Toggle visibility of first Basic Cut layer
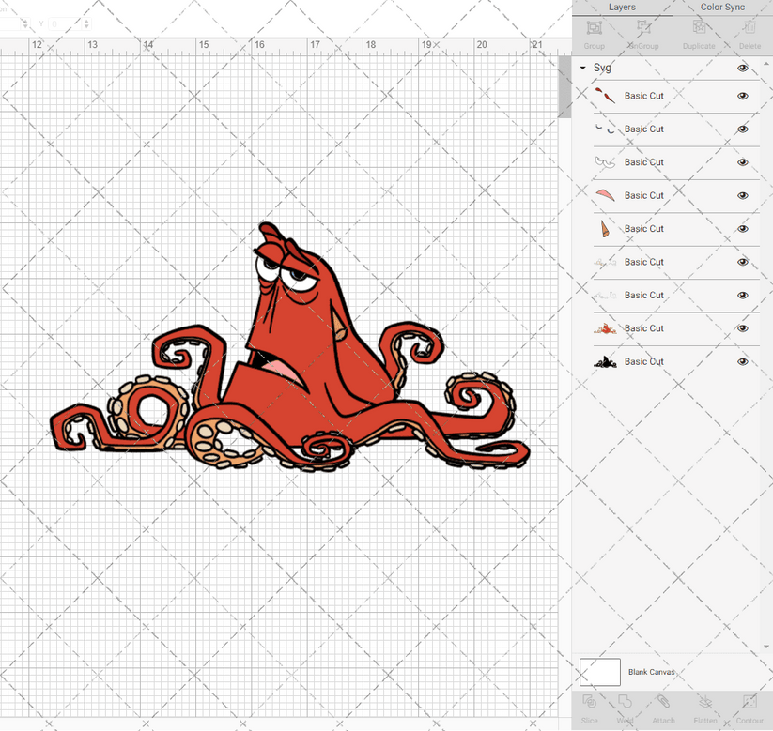The image size is (773, 731). point(742,96)
